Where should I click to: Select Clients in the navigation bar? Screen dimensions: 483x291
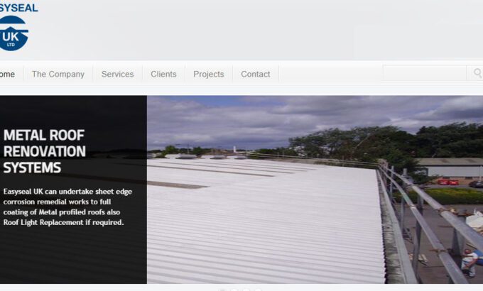pyautogui.click(x=163, y=75)
